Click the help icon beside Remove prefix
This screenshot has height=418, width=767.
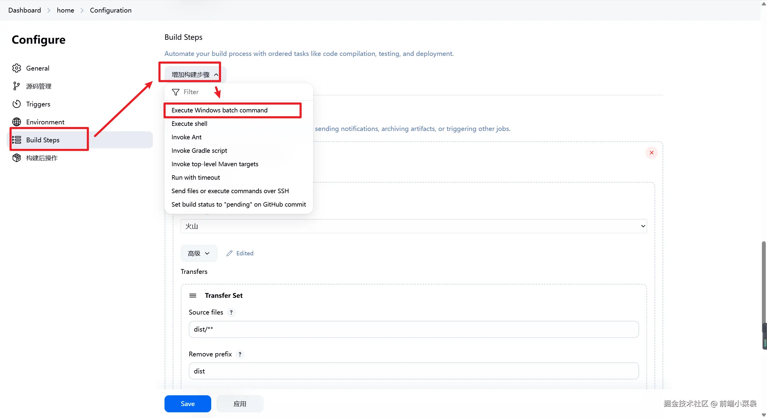click(240, 354)
